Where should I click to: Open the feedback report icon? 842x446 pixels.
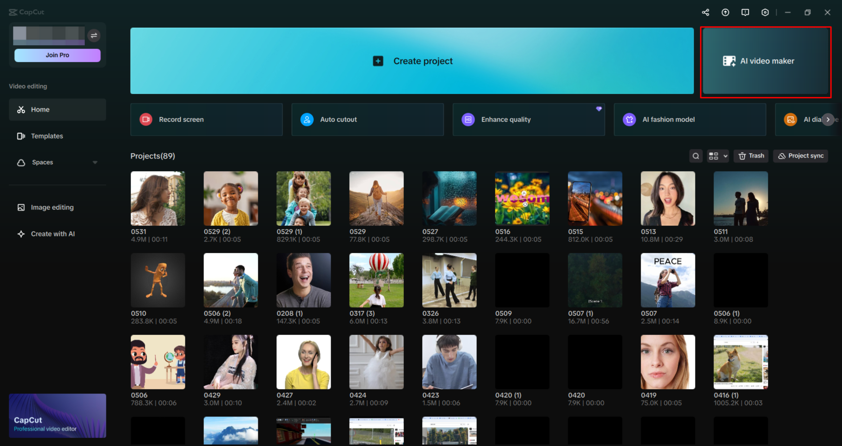coord(745,12)
